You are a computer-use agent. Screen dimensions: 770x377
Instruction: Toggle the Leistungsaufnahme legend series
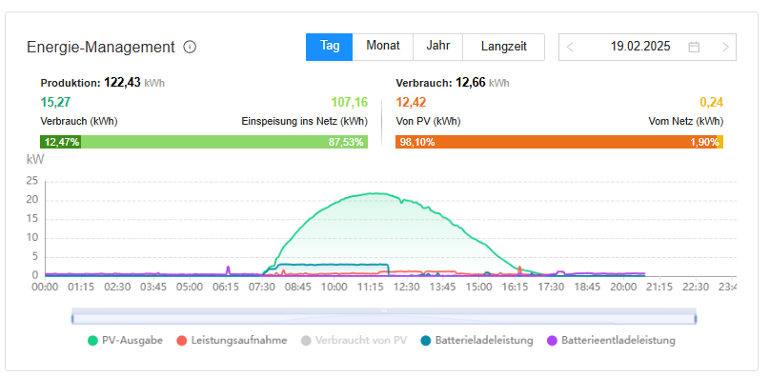(x=232, y=340)
